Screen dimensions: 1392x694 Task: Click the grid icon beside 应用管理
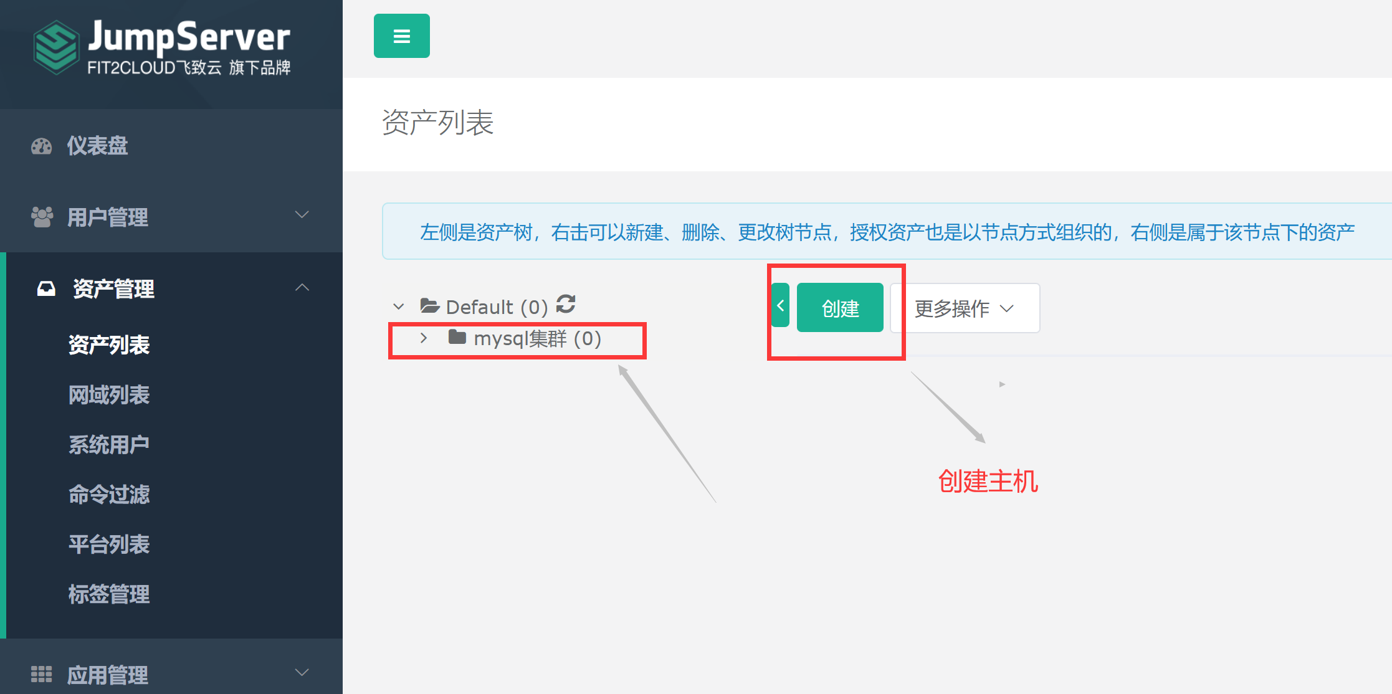42,674
